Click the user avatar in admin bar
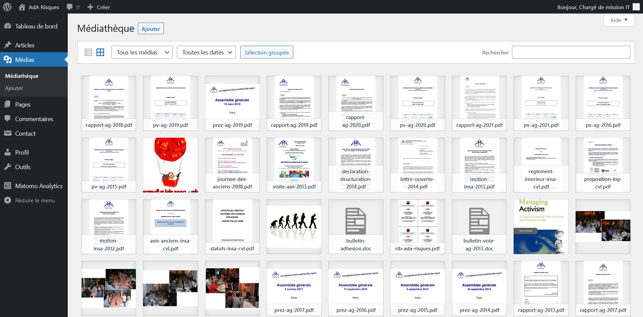 coord(636,7)
